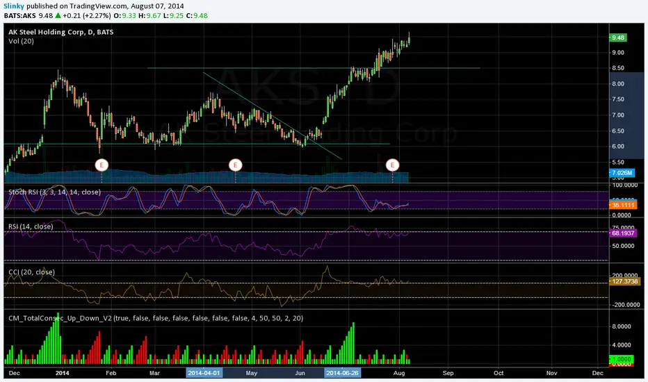Click the 127.3738 CCI value tag
Viewport: 648px width, 382px height.
(x=625, y=281)
